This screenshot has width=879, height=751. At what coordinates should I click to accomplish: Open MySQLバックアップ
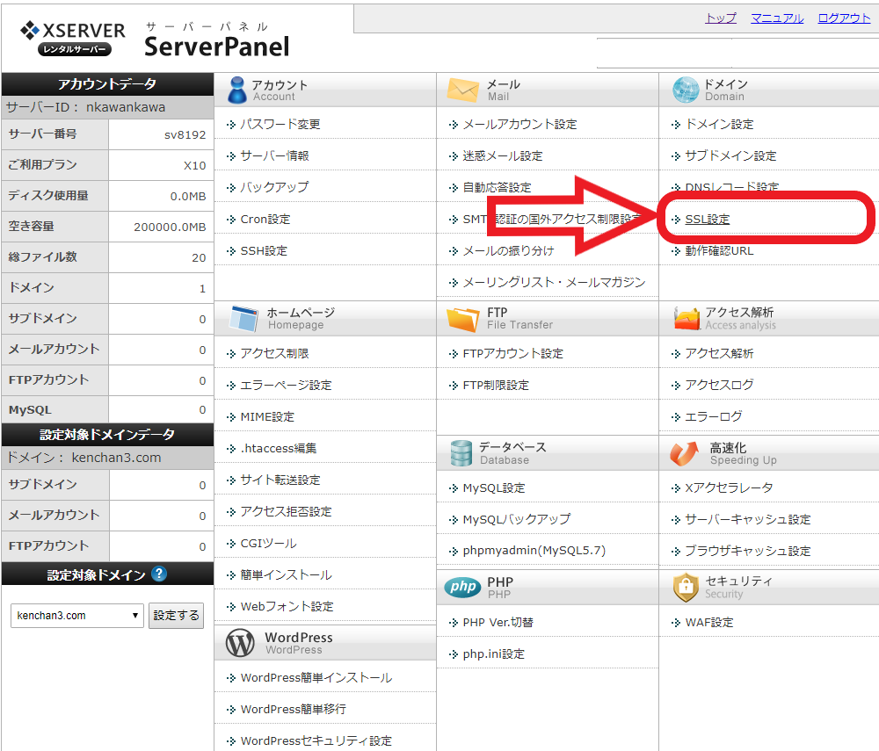tap(516, 520)
